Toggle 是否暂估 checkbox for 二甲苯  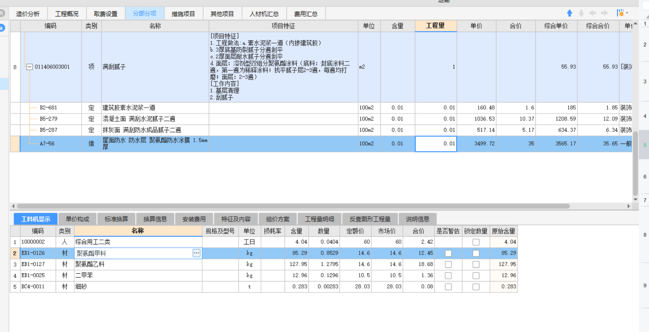click(448, 276)
